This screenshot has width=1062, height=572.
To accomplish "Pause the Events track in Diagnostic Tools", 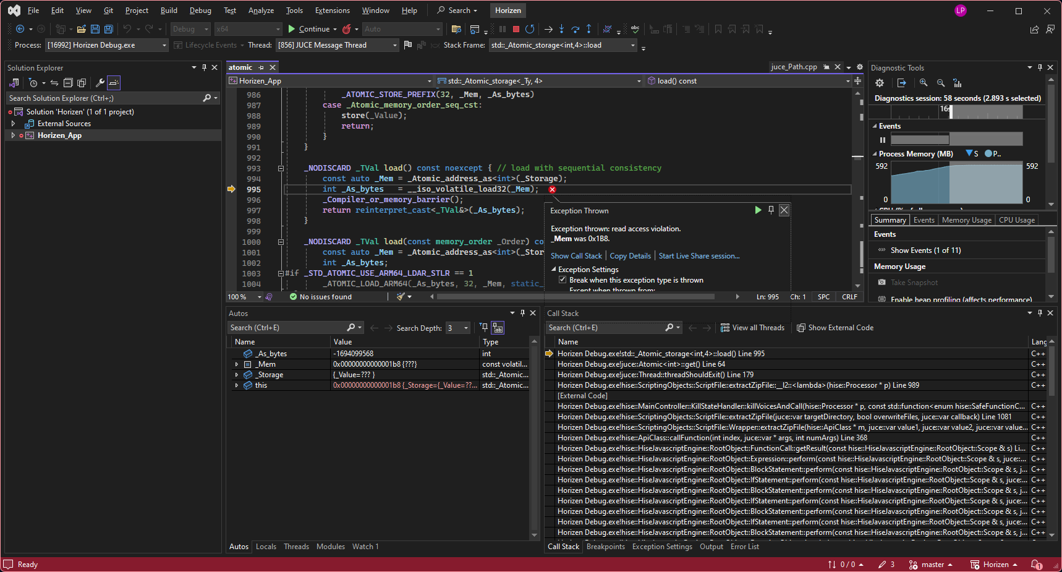I will (883, 140).
